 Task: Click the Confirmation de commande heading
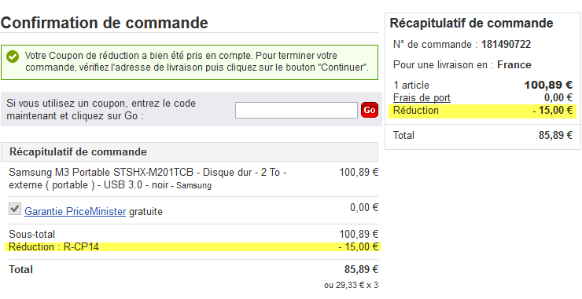[105, 23]
